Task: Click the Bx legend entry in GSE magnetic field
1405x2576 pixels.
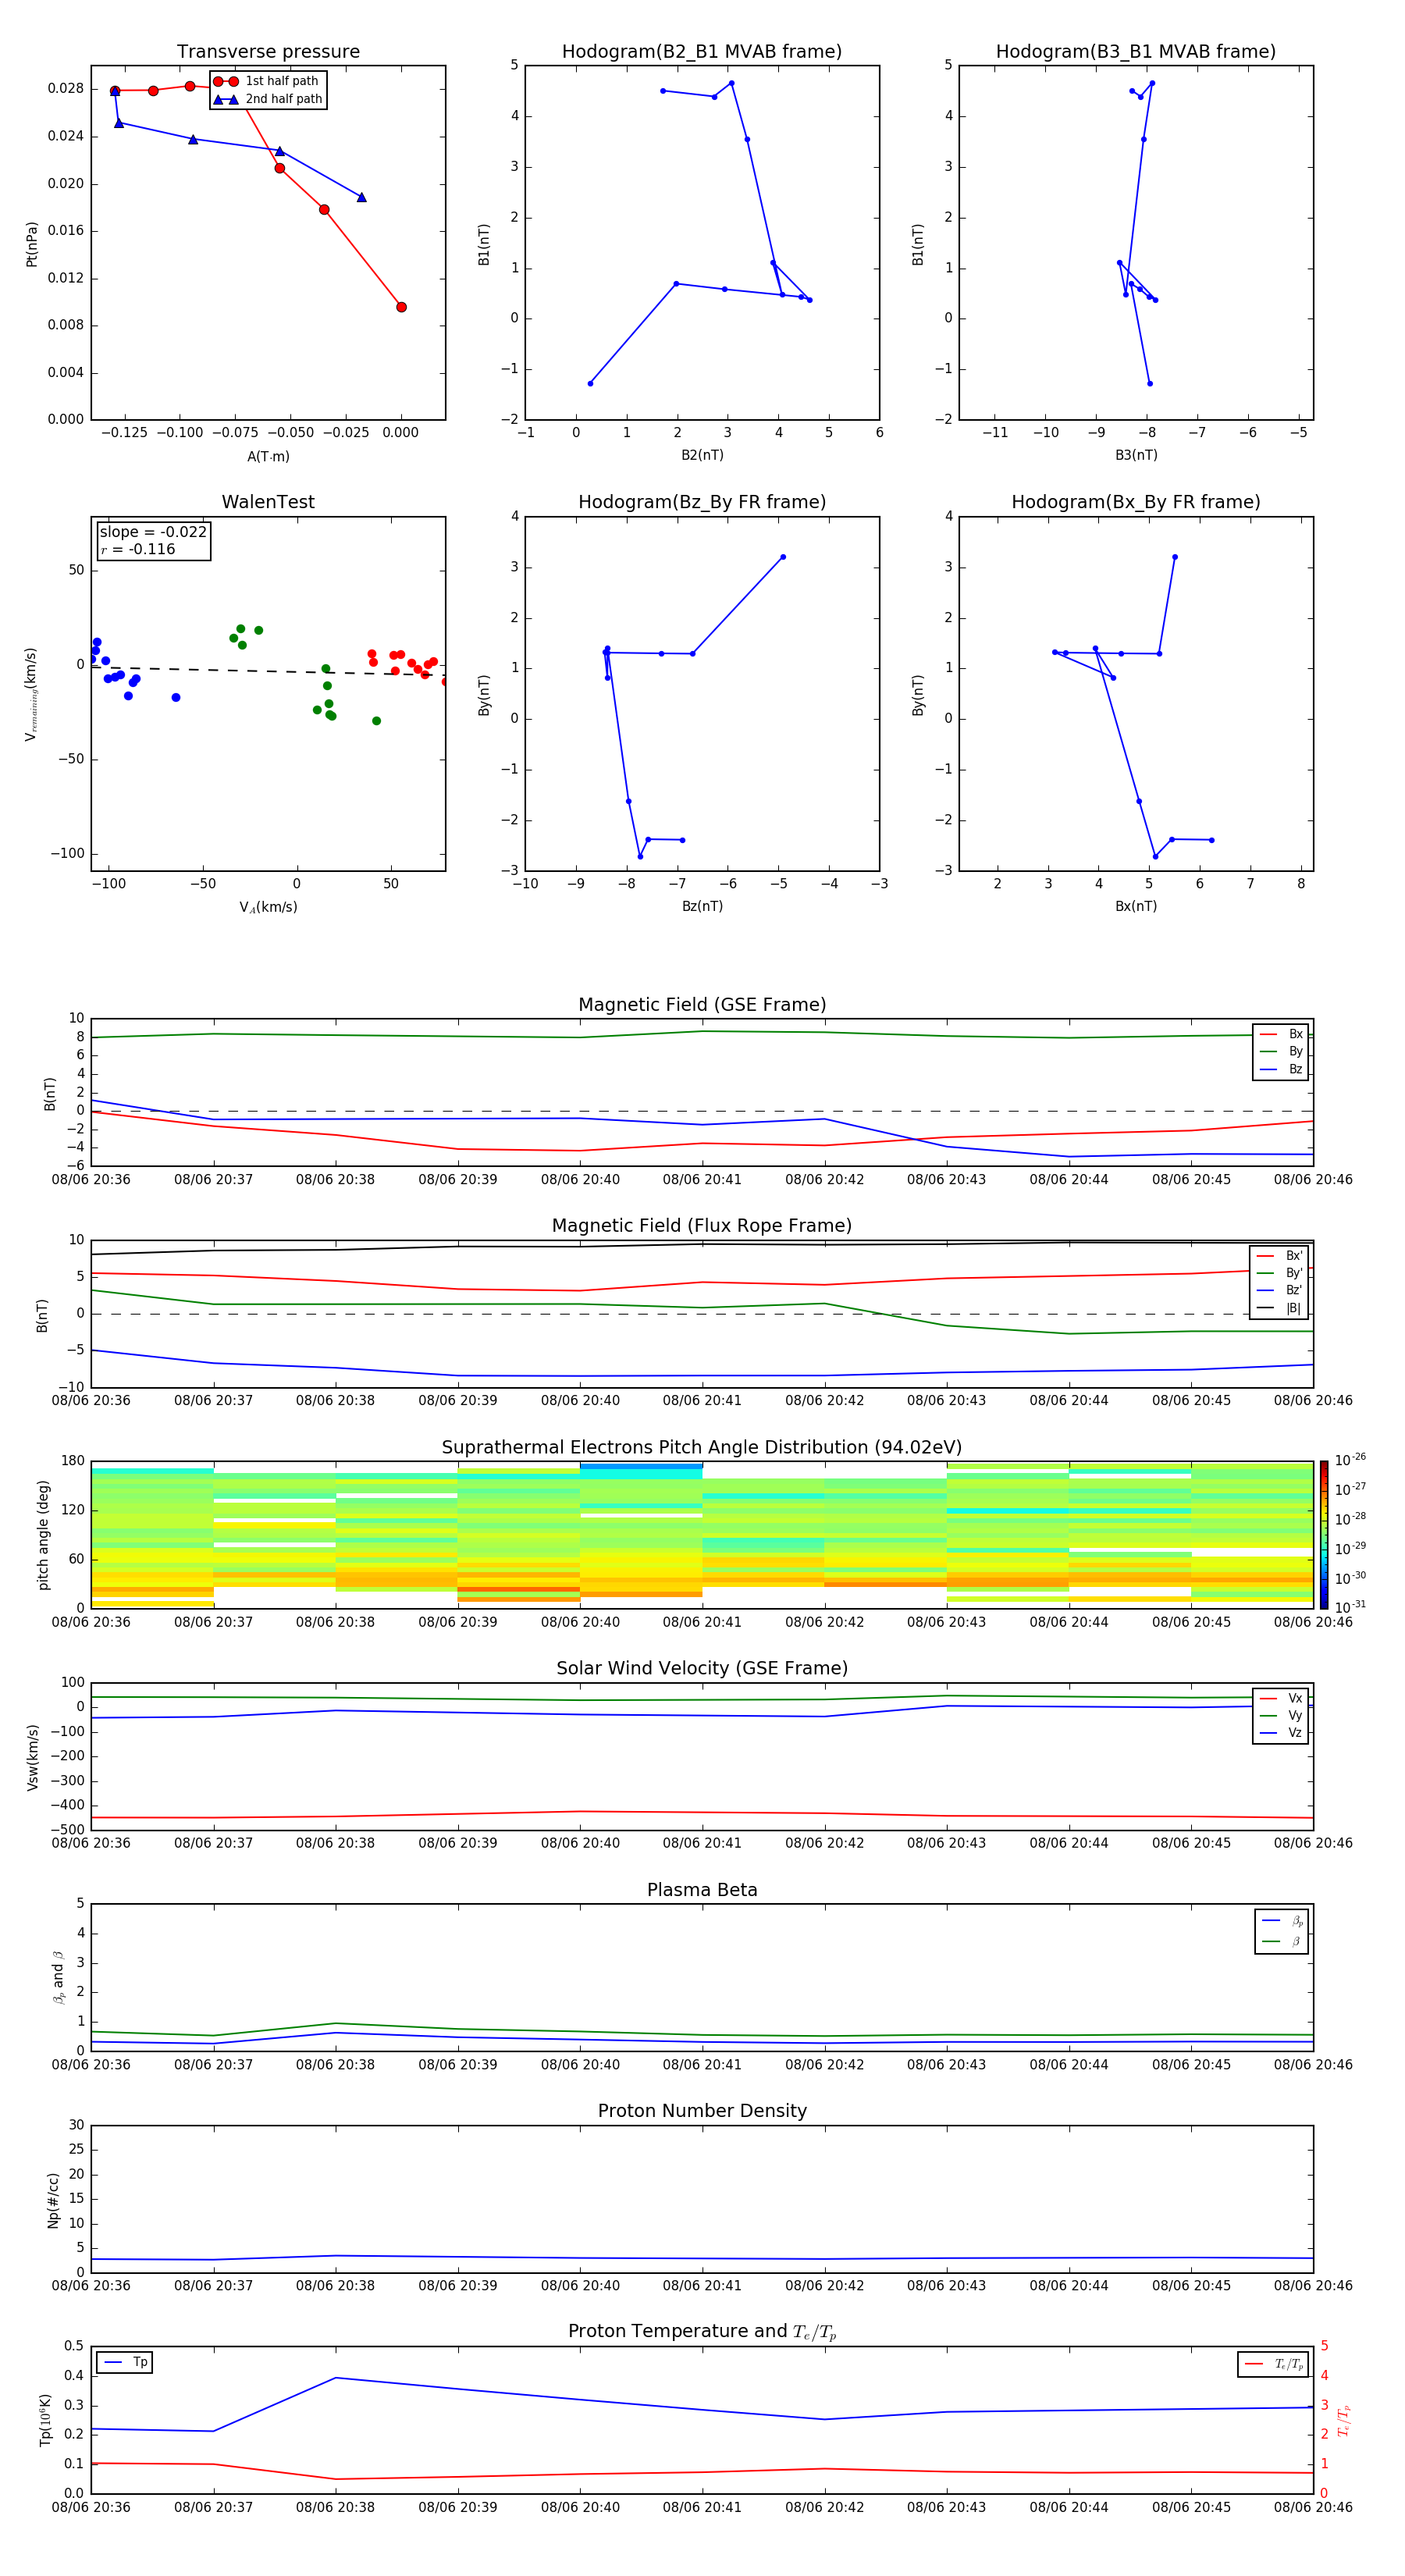Action: click(1281, 1034)
